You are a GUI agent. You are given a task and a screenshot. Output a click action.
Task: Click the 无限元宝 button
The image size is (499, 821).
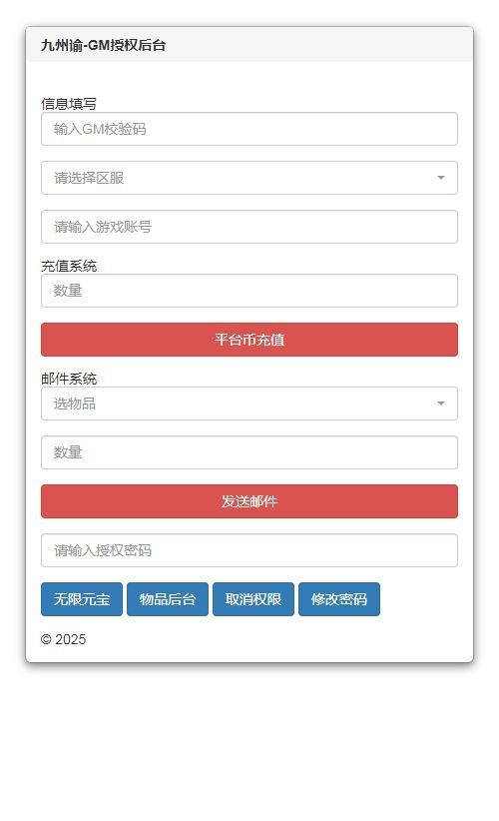click(82, 599)
